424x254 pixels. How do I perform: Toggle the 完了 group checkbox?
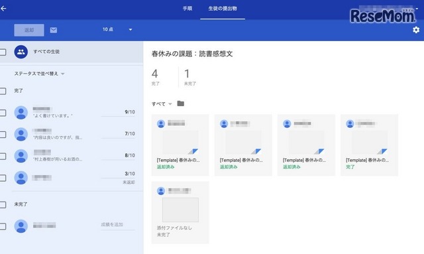[x=3, y=91]
